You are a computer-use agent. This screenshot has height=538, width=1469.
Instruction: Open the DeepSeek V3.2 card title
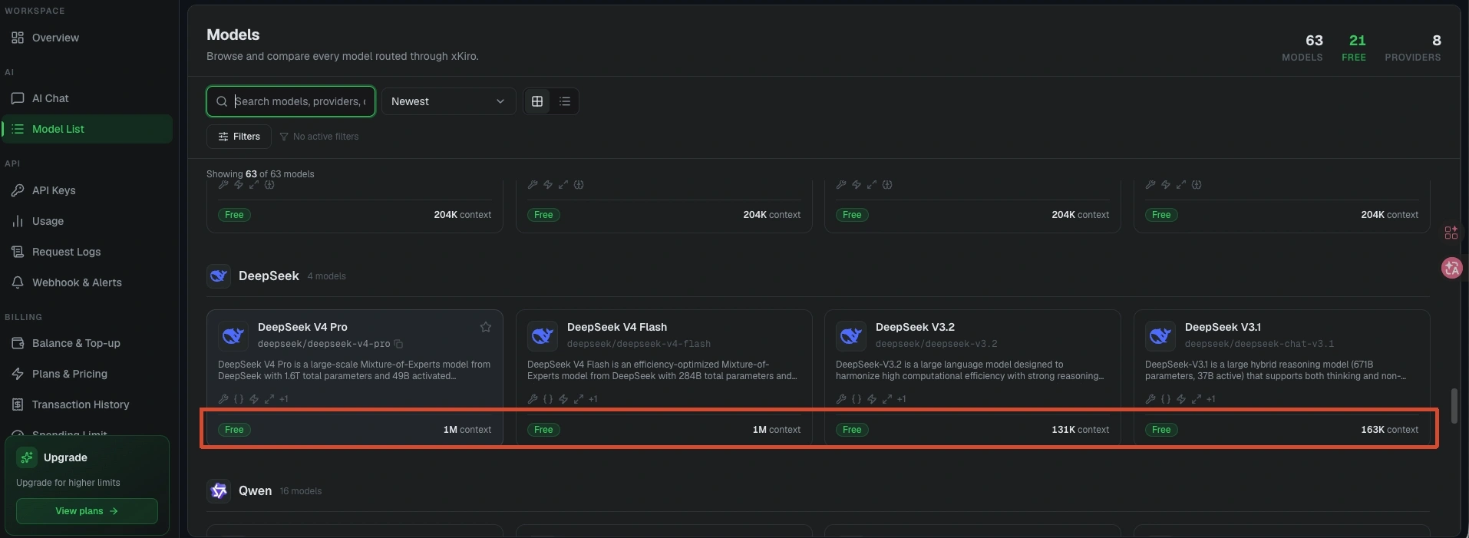pos(915,327)
